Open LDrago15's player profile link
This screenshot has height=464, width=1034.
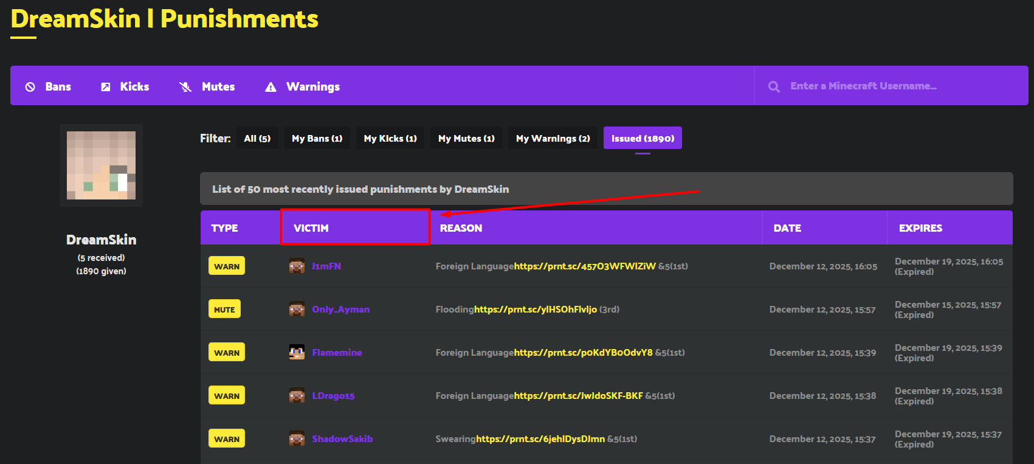(x=333, y=396)
